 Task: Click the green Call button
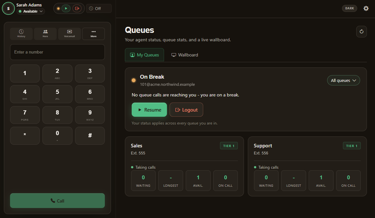[x=57, y=201]
